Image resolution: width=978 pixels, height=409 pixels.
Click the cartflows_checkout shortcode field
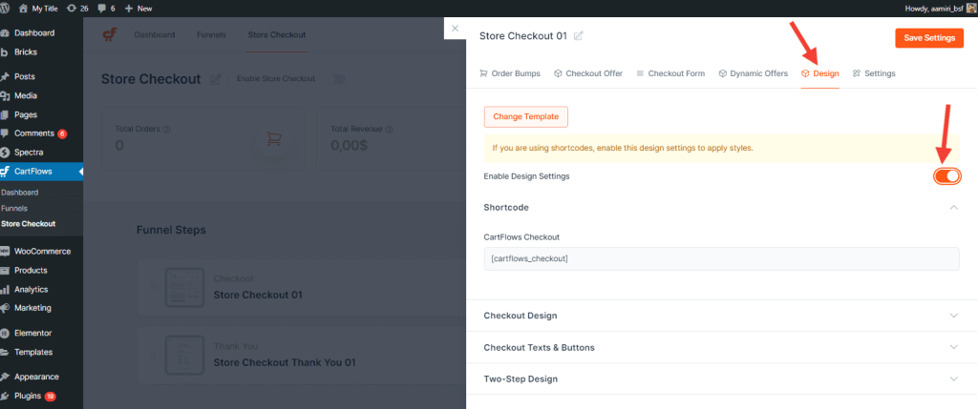721,258
